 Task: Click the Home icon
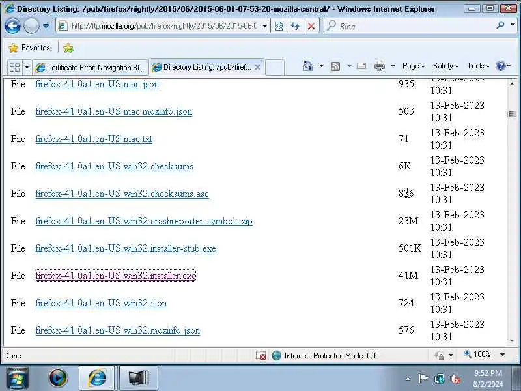click(x=308, y=66)
